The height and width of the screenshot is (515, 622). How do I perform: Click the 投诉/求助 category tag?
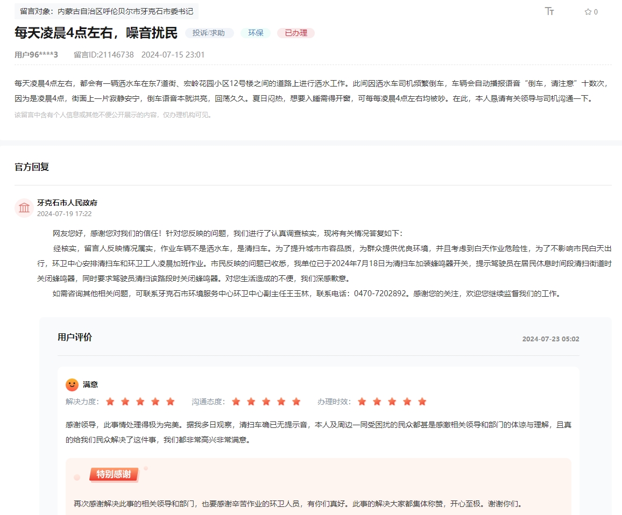coord(209,33)
